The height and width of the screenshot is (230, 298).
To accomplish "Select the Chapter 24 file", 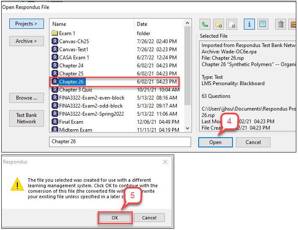I will (x=116, y=65).
